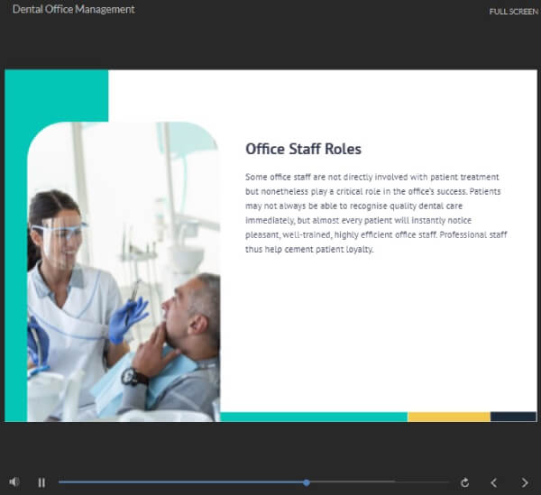Mute the course audio with speaker icon
The height and width of the screenshot is (495, 541).
[x=14, y=481]
